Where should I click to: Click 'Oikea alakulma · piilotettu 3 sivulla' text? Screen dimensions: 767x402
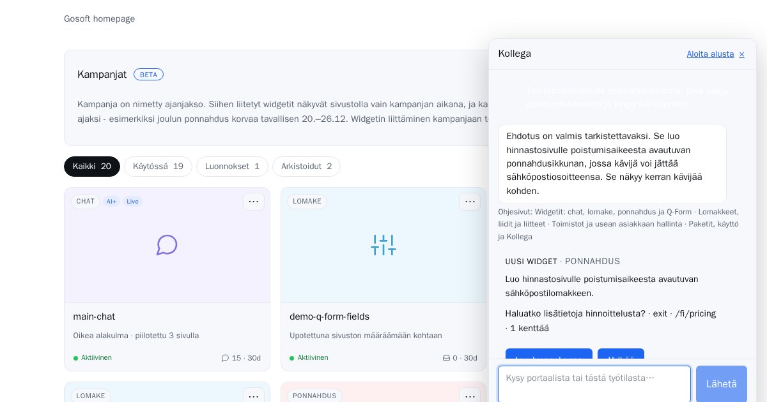[x=136, y=336]
